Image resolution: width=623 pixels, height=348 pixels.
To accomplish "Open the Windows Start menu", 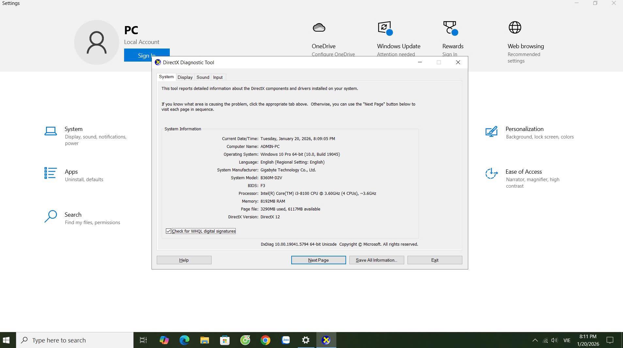I will pyautogui.click(x=6, y=340).
